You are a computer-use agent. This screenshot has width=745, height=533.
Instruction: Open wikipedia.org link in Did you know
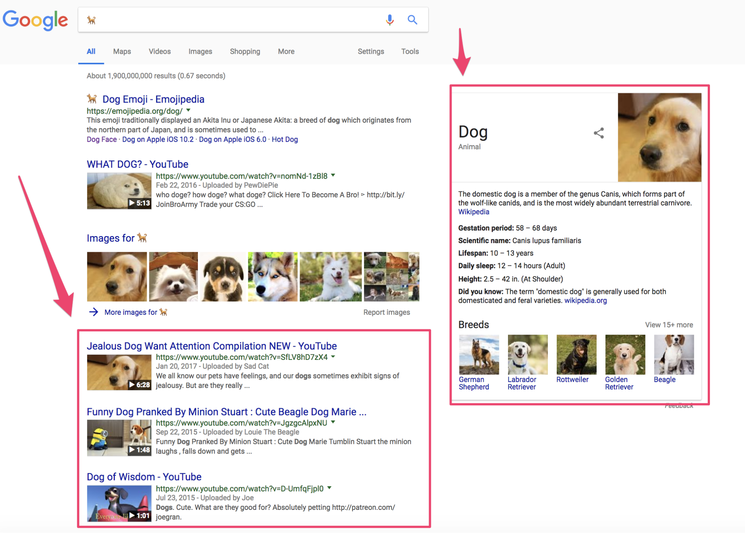coord(585,301)
